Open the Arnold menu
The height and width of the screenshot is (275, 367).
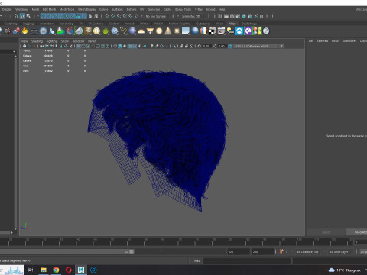point(210,9)
